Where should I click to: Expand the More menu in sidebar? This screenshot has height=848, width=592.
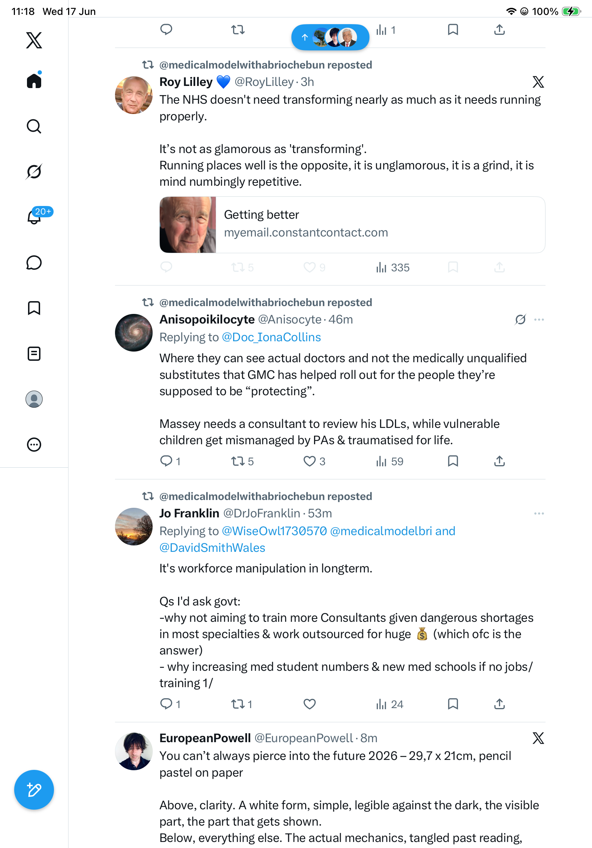(34, 445)
